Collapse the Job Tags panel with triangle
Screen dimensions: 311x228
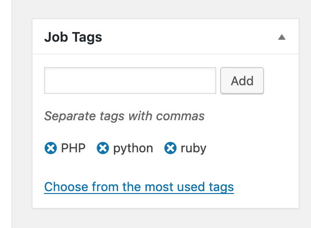[282, 37]
